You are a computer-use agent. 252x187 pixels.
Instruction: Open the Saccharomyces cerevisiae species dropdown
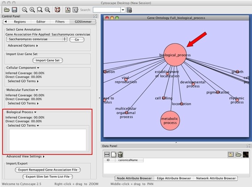pyautogui.click(x=37, y=39)
